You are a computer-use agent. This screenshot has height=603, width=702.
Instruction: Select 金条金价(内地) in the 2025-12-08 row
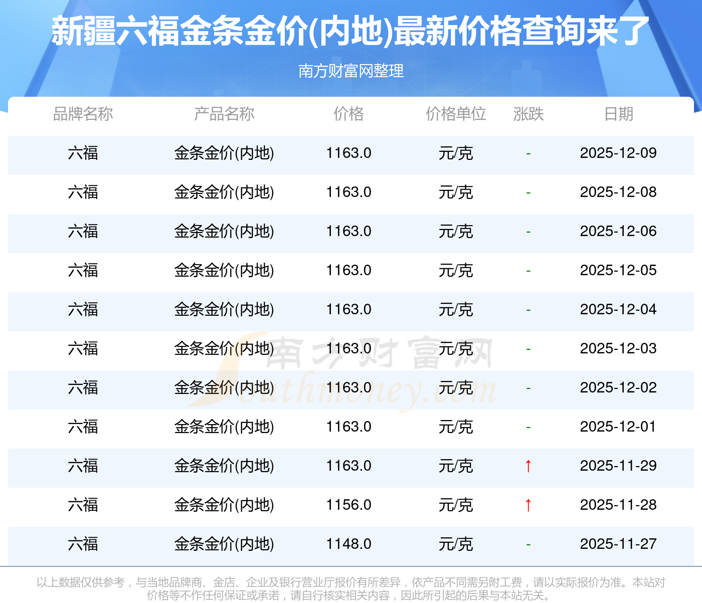224,192
